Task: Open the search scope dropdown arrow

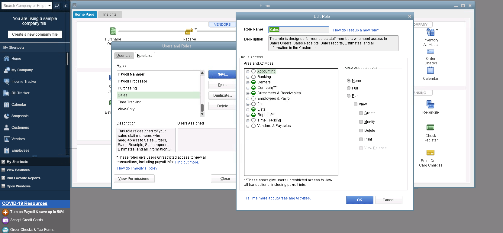Action: [x=49, y=6]
